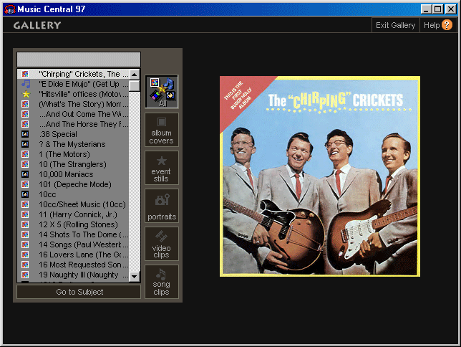Click music note icon beside "E Dide E Mujo"

[x=26, y=84]
